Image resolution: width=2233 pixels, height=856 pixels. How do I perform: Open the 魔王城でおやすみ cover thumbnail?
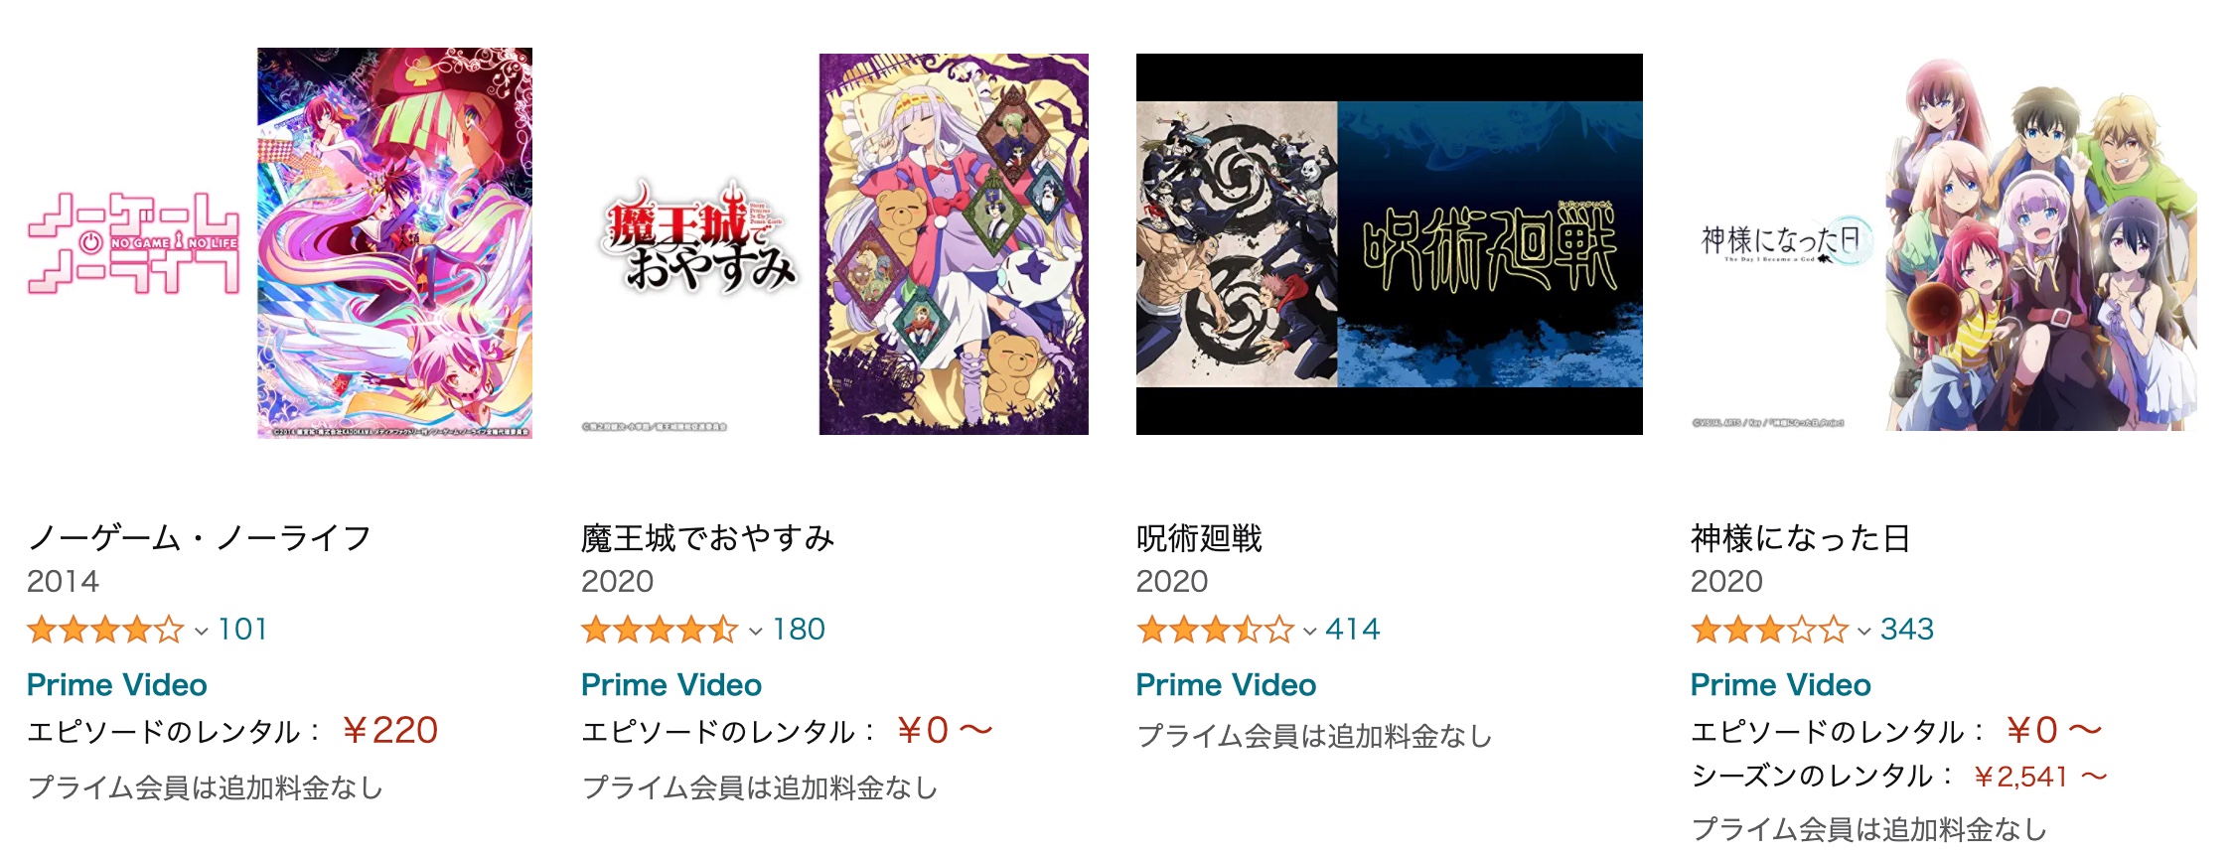click(834, 244)
